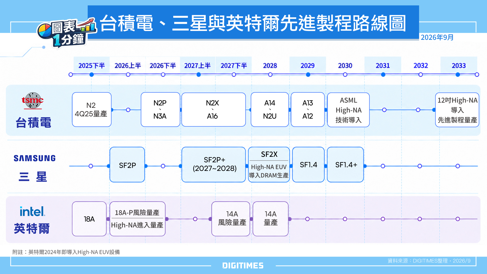
Task: Click the ASML High-NA 技術導入 box
Action: (x=348, y=110)
